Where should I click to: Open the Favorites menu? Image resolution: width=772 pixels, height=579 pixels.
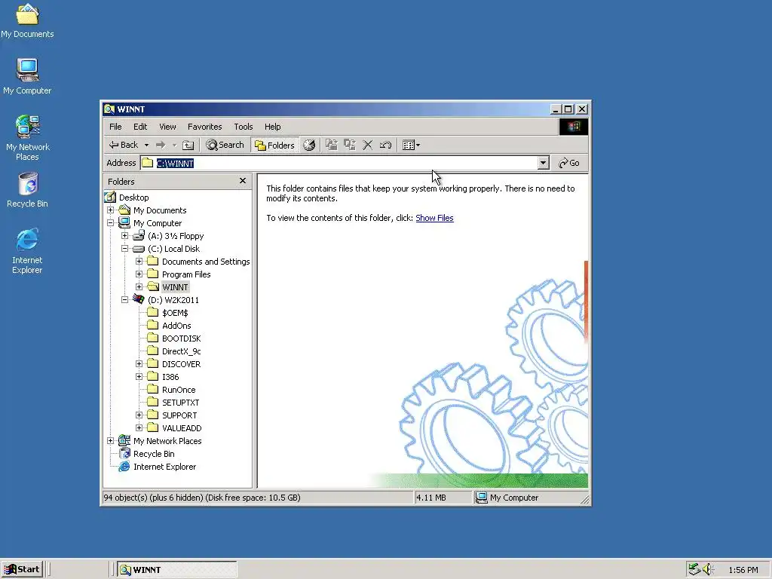click(x=205, y=127)
